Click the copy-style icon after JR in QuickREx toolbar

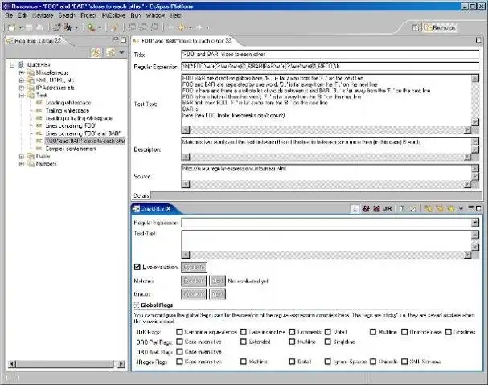point(402,208)
